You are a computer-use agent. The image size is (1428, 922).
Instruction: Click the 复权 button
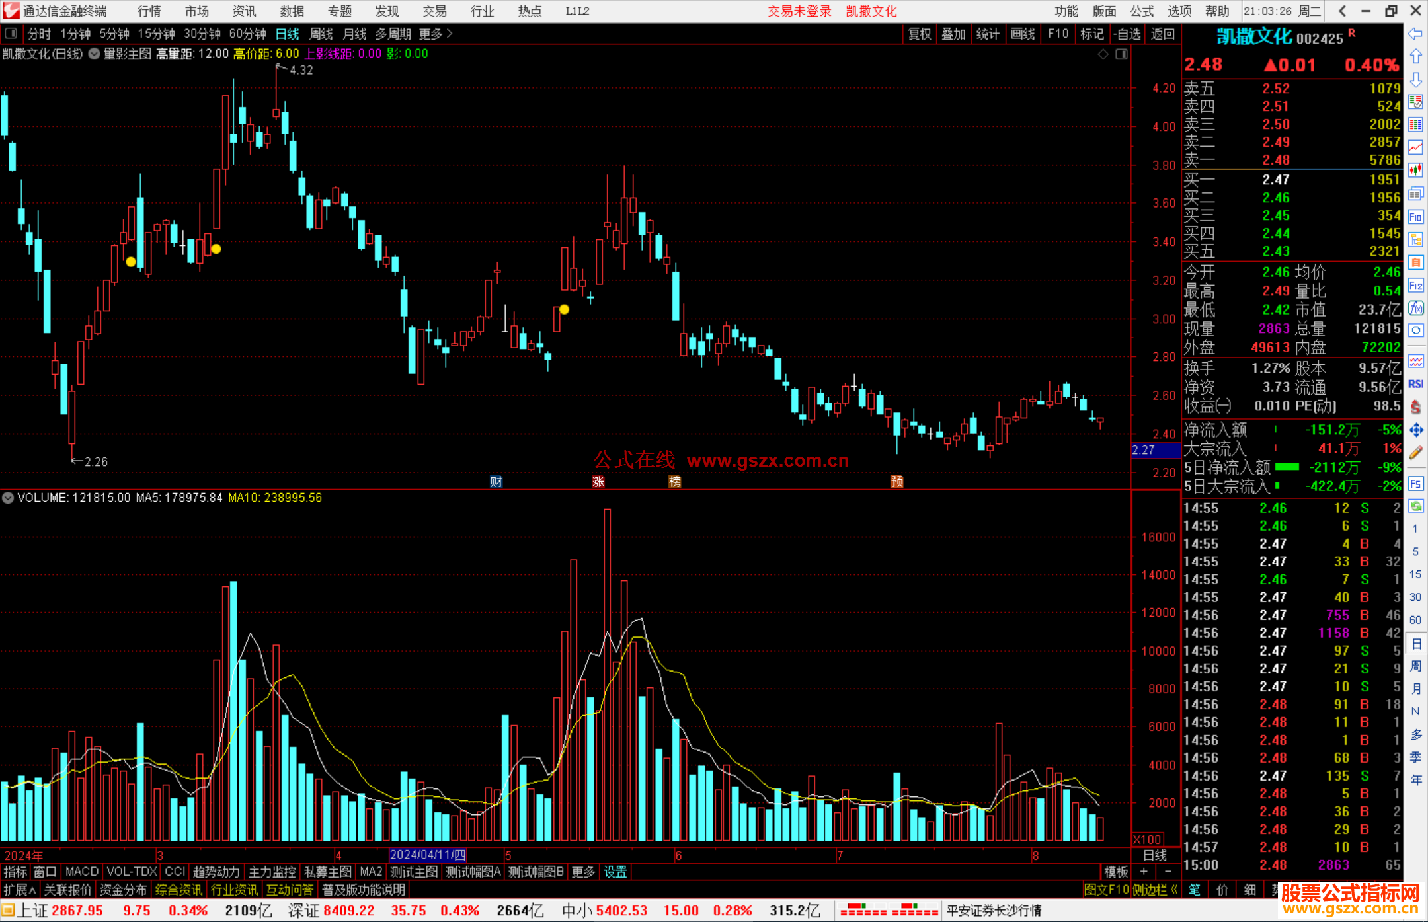(x=919, y=34)
